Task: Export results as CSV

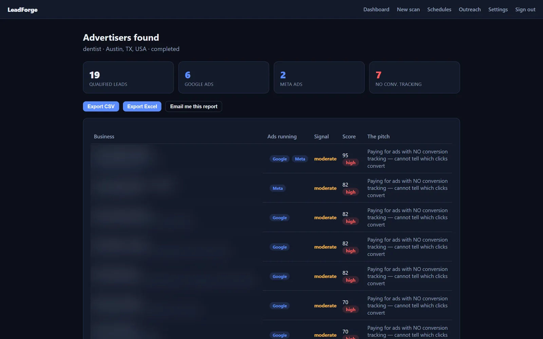Action: (x=101, y=106)
